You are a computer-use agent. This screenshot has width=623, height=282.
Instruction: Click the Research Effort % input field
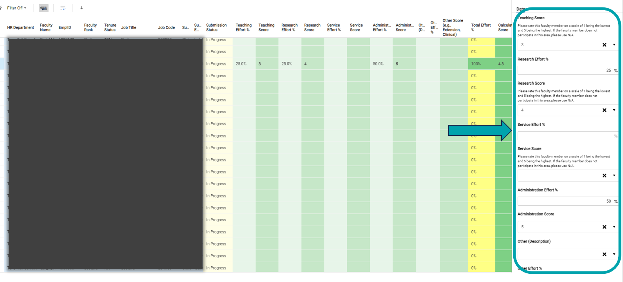click(567, 70)
